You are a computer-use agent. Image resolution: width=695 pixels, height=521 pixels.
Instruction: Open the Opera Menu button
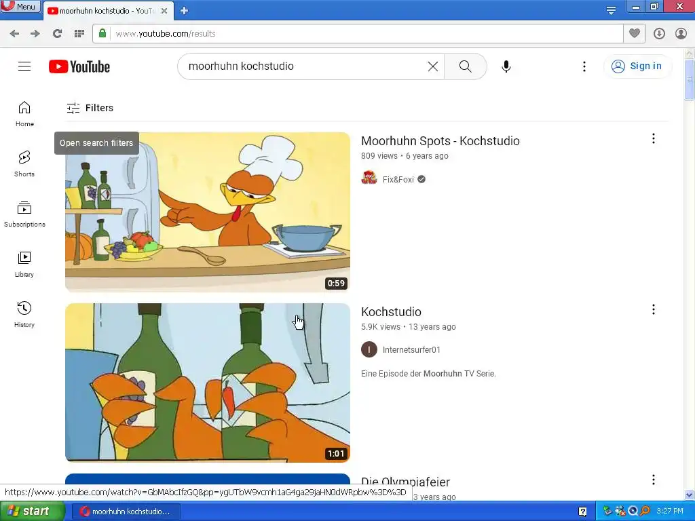click(20, 6)
